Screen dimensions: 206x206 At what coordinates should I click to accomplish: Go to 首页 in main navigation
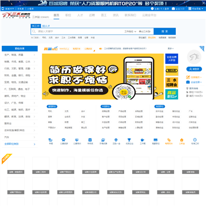pos(56,15)
